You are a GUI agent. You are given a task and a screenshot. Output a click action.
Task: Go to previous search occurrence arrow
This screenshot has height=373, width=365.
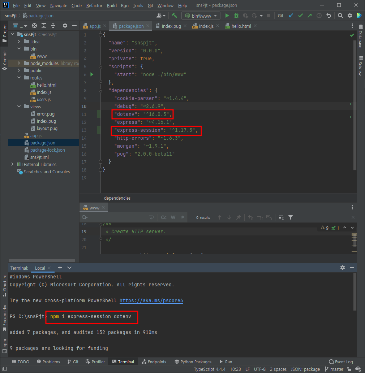[x=220, y=217]
